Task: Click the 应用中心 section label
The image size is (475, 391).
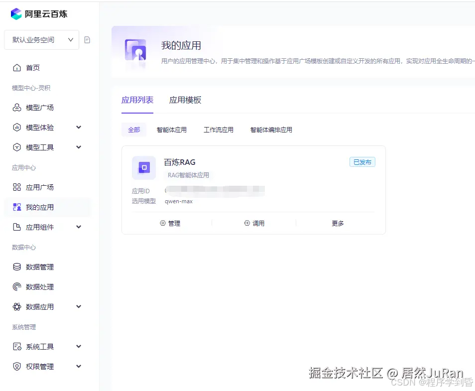Action: coord(24,167)
